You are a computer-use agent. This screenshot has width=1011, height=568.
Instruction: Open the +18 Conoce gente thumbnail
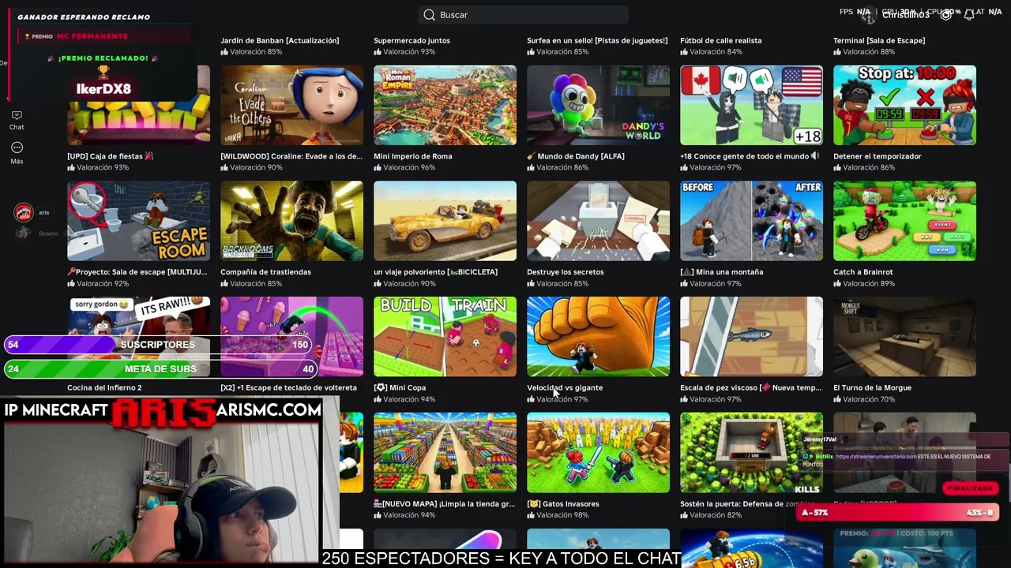[x=752, y=106]
